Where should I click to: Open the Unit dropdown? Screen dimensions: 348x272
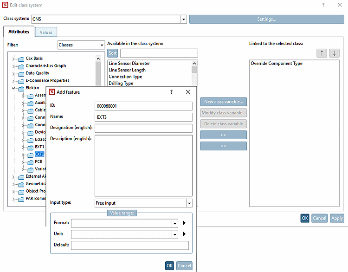175,234
